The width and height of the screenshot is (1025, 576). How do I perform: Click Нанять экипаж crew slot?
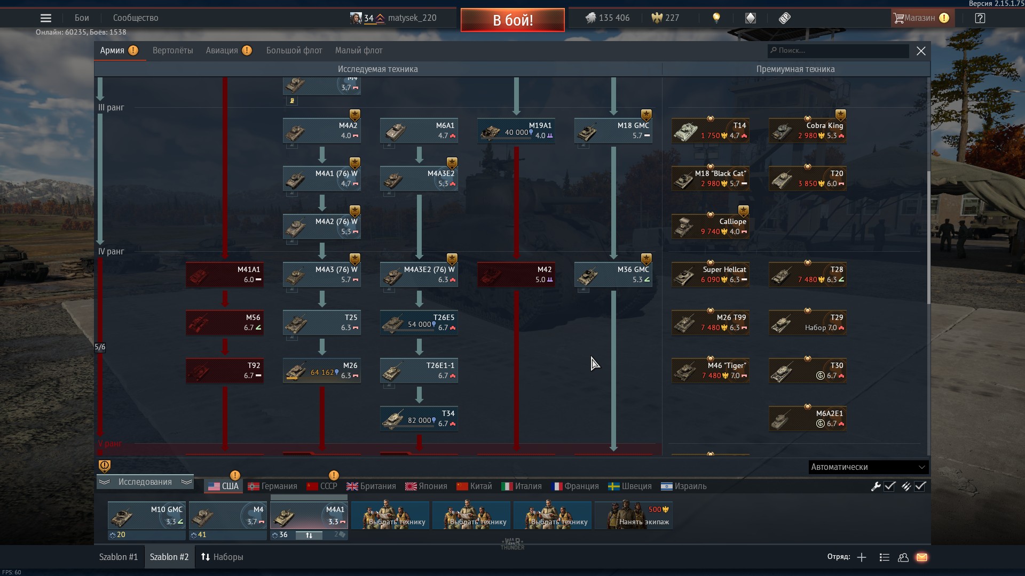pyautogui.click(x=634, y=515)
